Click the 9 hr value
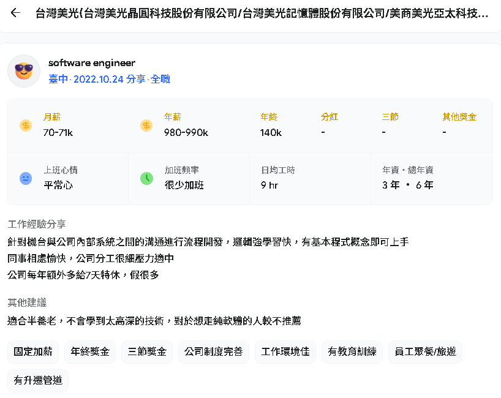The width and height of the screenshot is (501, 398). pos(269,186)
